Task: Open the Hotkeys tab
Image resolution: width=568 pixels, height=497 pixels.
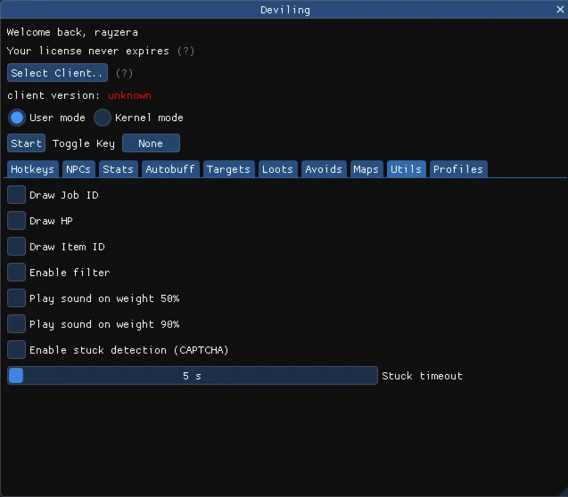Action: (x=33, y=169)
